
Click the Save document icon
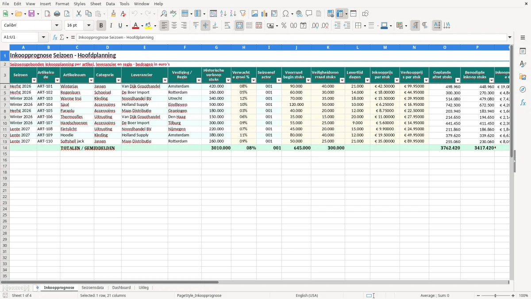[x=31, y=14]
